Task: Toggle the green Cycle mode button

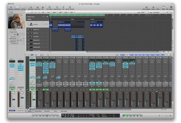Action: pyautogui.click(x=127, y=116)
